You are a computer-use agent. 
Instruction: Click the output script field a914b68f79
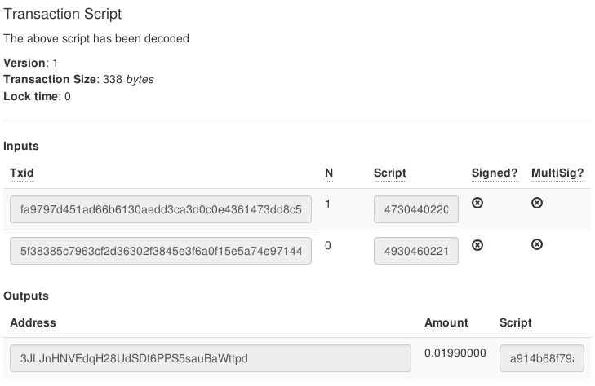[541, 358]
